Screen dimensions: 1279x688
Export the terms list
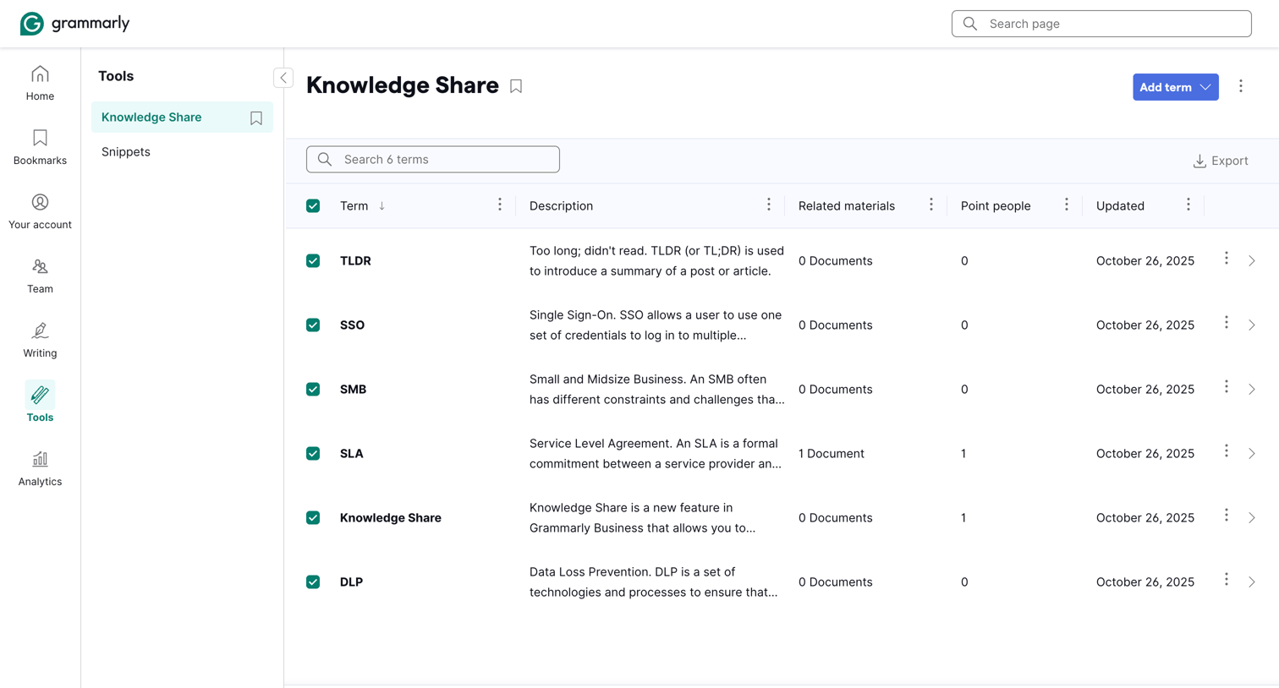point(1220,161)
